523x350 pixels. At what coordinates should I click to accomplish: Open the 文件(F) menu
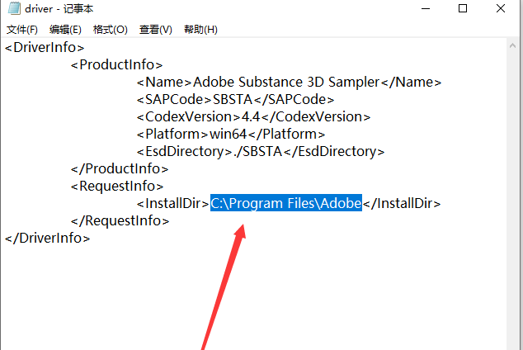pos(22,30)
